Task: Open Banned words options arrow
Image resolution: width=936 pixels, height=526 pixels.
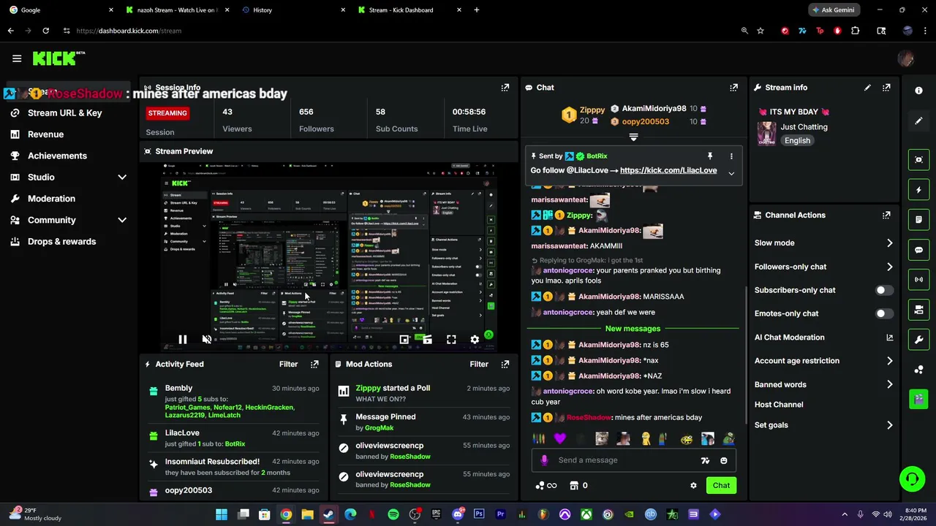Action: click(x=889, y=384)
